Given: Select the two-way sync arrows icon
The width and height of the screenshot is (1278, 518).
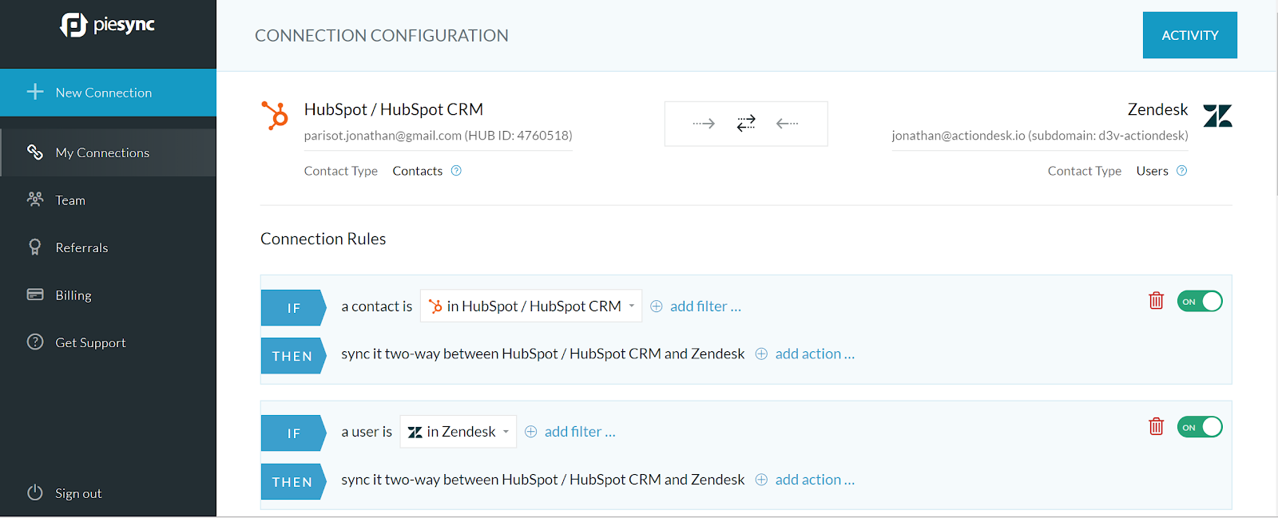Looking at the screenshot, I should pos(746,124).
